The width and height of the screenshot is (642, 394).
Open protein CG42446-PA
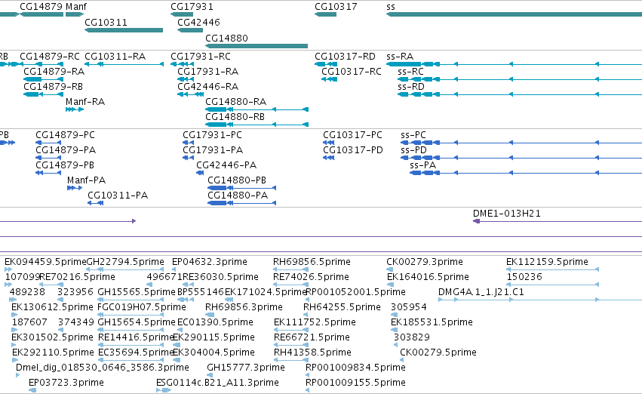click(226, 165)
